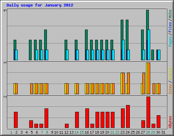The height and width of the screenshot is (136, 174).
Task: Click day label "4" on the x-axis
Action: coord(27,132)
